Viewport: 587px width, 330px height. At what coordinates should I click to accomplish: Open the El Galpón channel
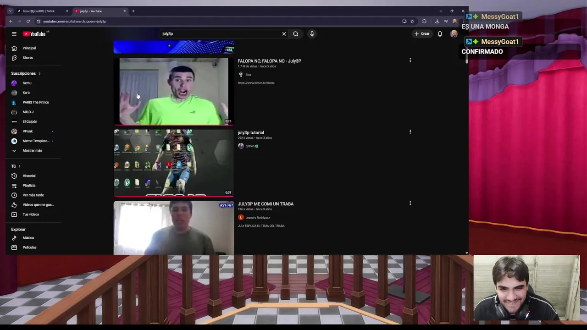pos(31,121)
